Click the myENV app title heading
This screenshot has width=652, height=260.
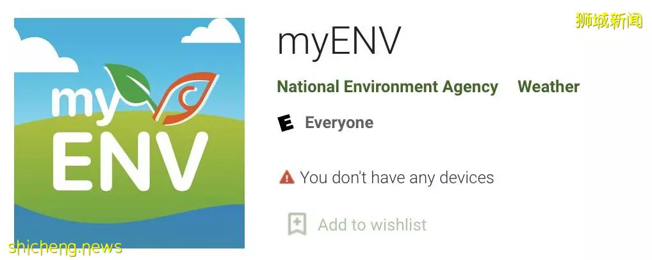coord(339,42)
